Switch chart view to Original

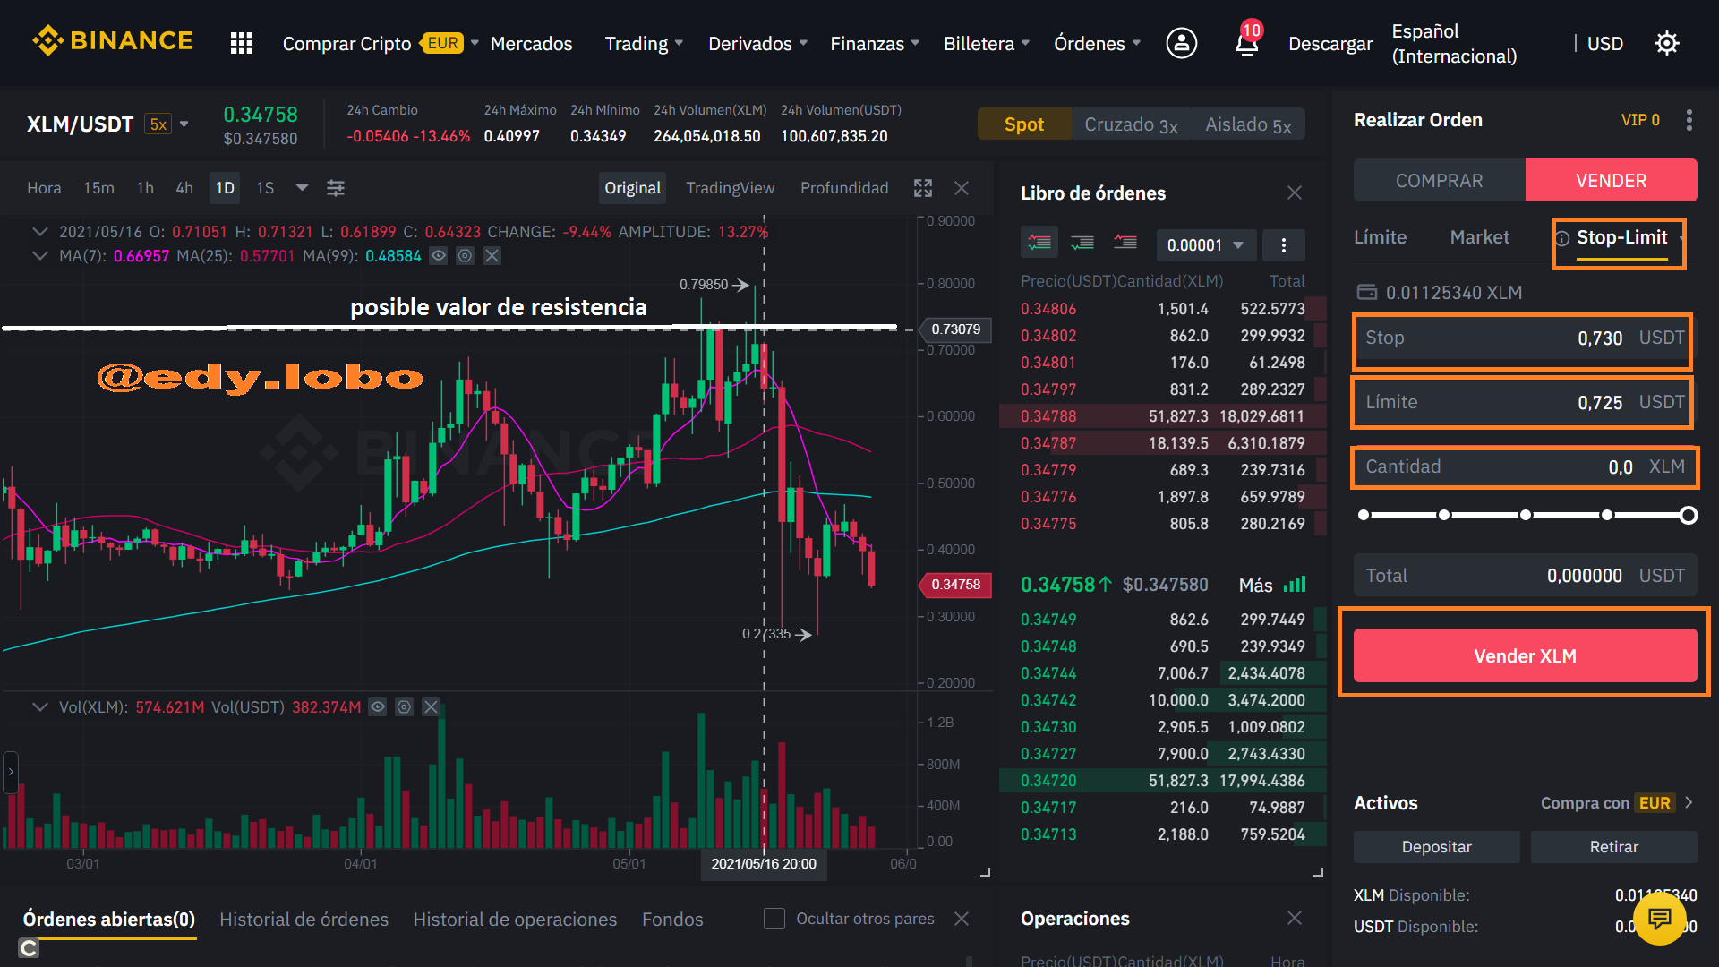coord(632,188)
